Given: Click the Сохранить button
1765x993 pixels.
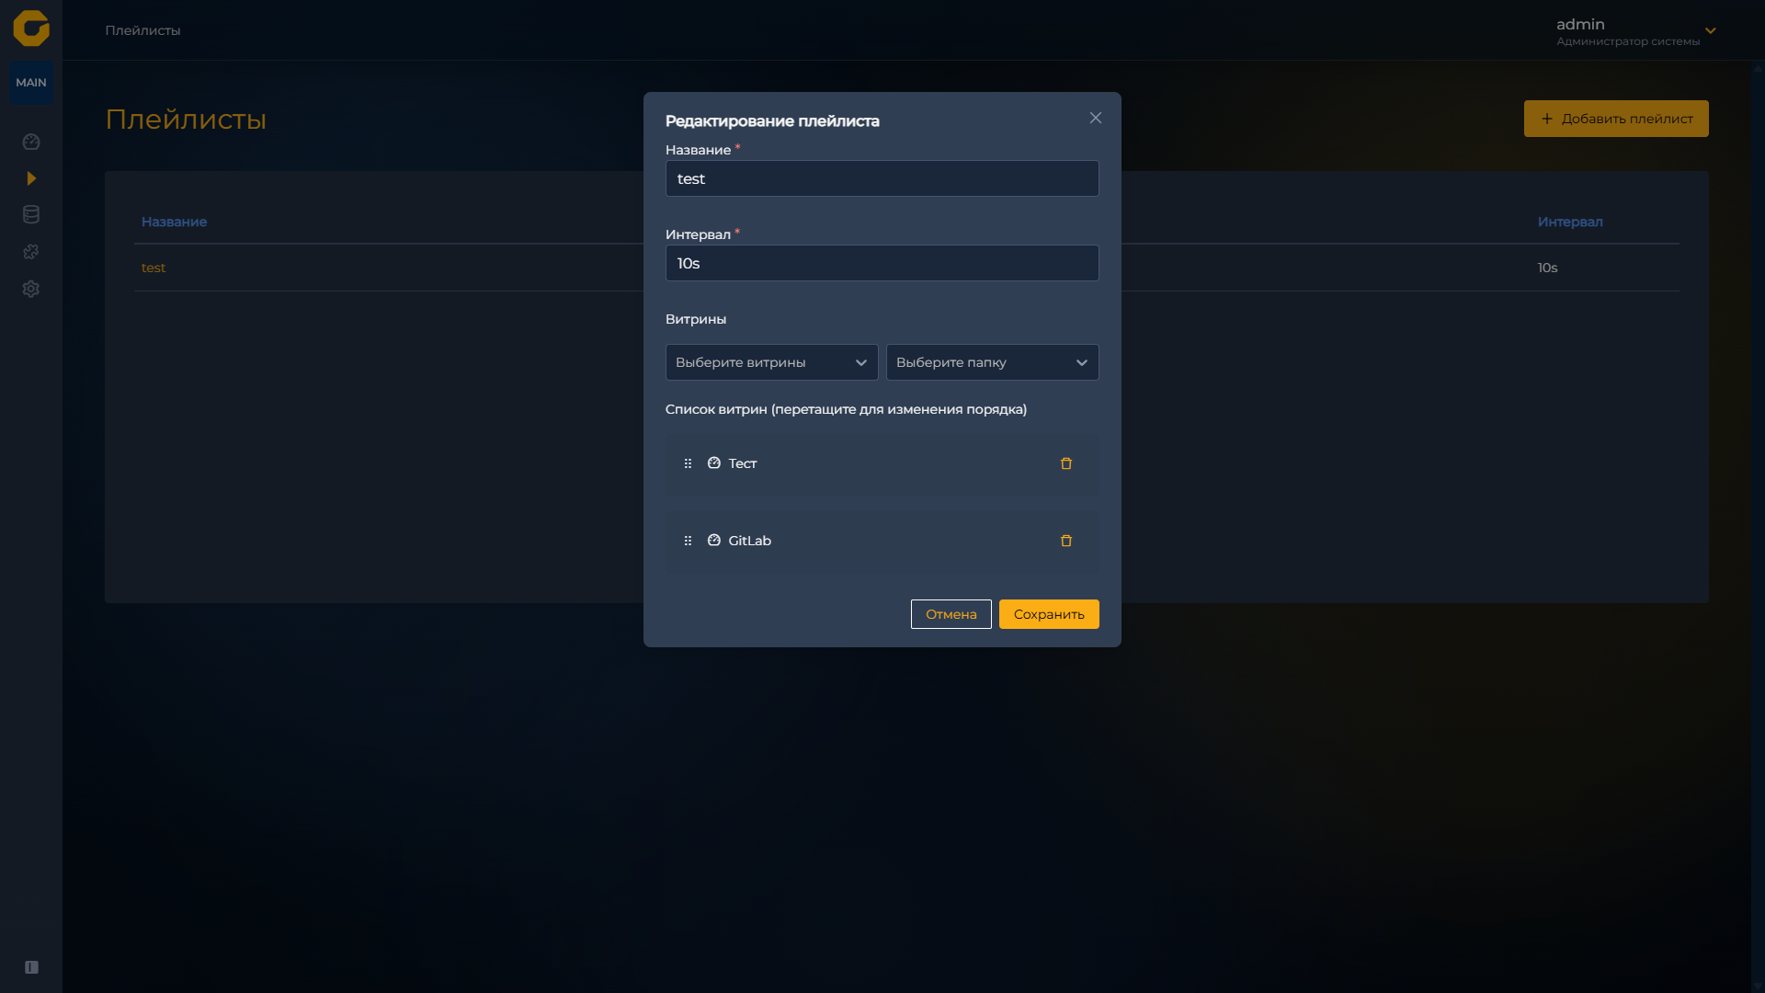Looking at the screenshot, I should coord(1049,614).
